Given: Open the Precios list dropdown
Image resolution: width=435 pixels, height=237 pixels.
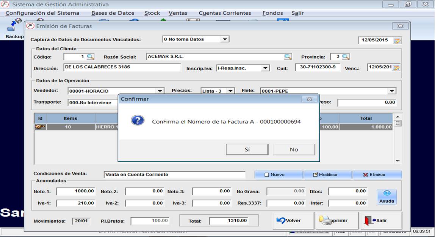Looking at the screenshot, I should 230,91.
